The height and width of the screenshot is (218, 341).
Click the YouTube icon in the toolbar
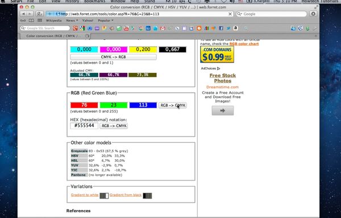pos(126,28)
